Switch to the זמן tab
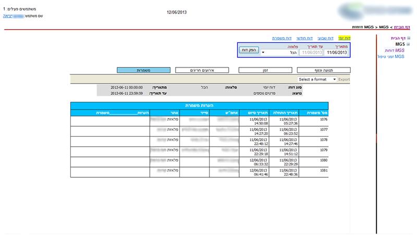The image size is (417, 235). [265, 70]
